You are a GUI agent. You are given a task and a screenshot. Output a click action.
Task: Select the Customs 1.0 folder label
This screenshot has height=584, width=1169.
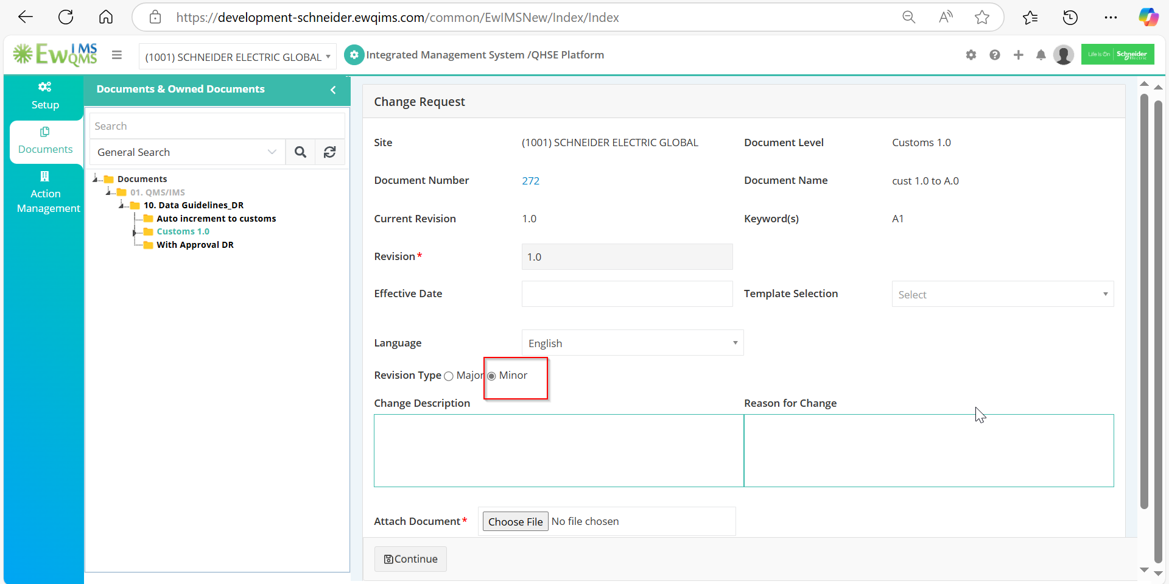(x=183, y=231)
